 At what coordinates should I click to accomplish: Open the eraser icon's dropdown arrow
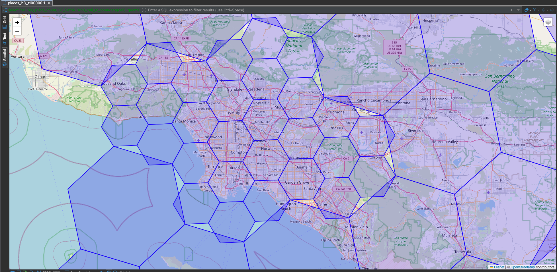coord(530,10)
